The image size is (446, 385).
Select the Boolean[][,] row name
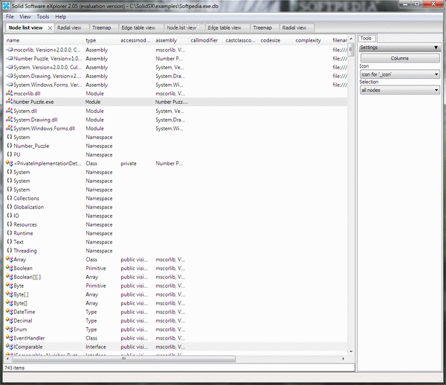coord(27,277)
